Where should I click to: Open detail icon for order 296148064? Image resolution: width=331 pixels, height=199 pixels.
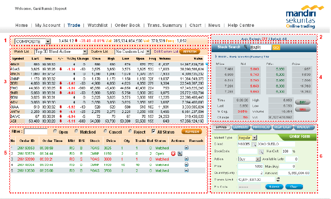[x=186, y=165]
